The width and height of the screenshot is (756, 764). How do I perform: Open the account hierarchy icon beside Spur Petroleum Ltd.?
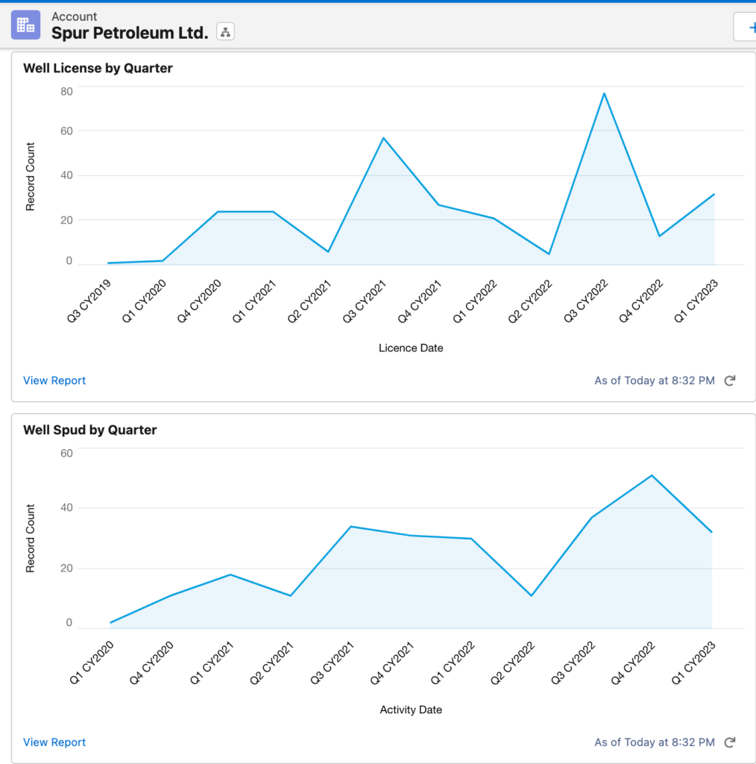pyautogui.click(x=225, y=32)
